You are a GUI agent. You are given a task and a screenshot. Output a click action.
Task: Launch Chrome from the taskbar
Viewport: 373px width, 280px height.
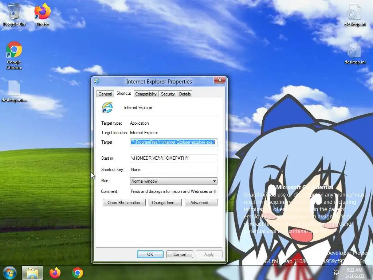pyautogui.click(x=78, y=273)
